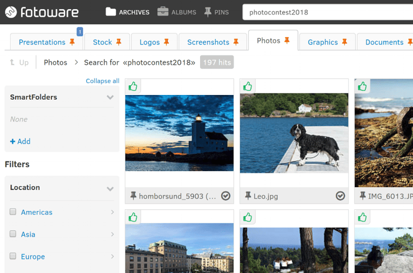
Task: Click the Collapse all link
Action: click(x=102, y=81)
